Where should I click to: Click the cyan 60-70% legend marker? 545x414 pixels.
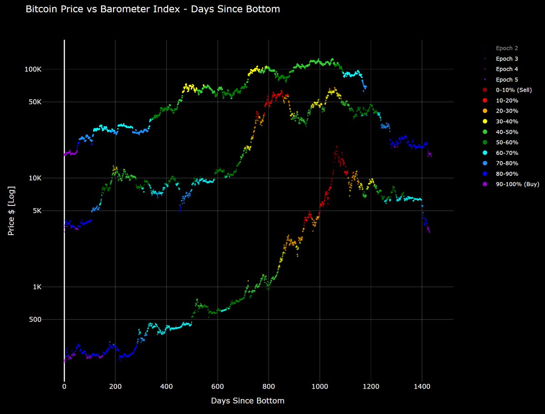(x=486, y=153)
